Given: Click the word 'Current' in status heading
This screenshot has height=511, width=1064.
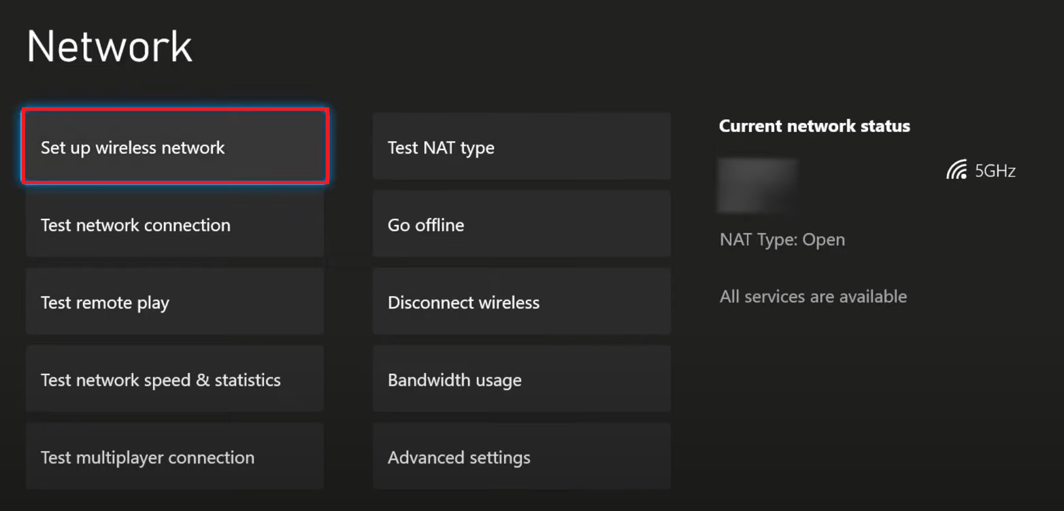Looking at the screenshot, I should coord(749,126).
